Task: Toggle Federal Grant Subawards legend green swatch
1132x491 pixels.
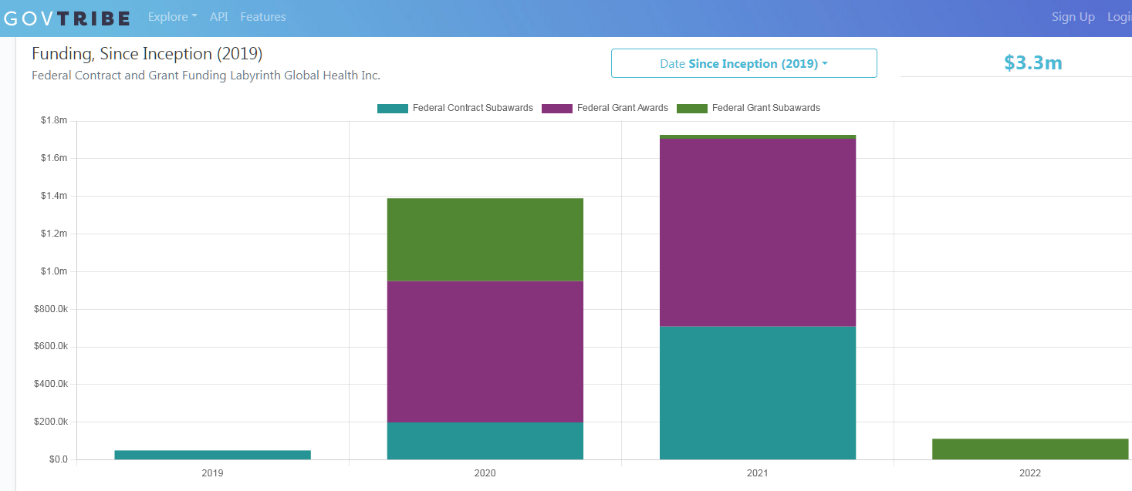Action: (691, 108)
